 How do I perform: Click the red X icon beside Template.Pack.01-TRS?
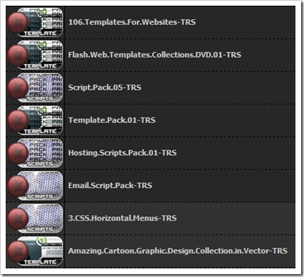(x=18, y=120)
